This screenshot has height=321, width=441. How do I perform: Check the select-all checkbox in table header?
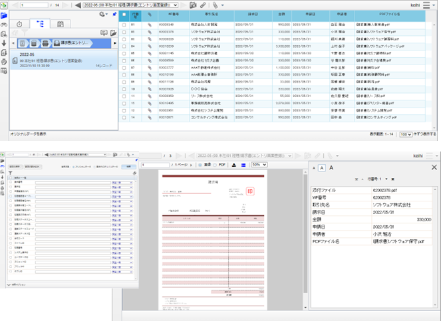pyautogui.click(x=123, y=14)
